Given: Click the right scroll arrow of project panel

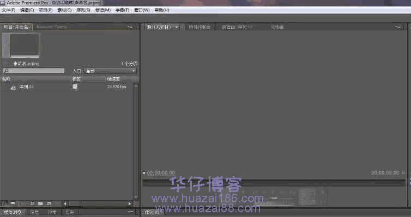Looking at the screenshot, I should 130,203.
